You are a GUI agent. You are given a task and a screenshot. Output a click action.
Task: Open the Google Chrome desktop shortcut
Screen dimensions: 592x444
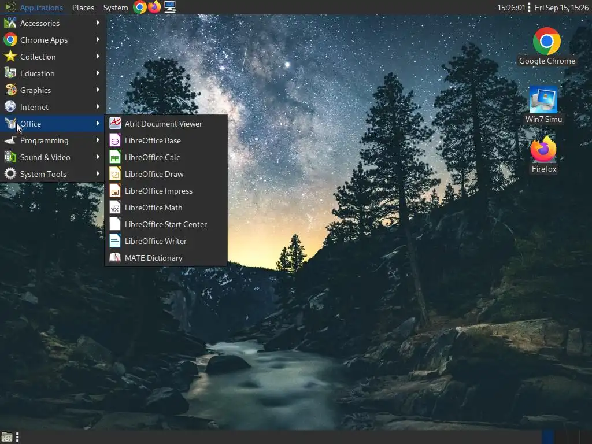[x=547, y=46]
